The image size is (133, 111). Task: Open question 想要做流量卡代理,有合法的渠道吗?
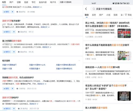point(18,77)
